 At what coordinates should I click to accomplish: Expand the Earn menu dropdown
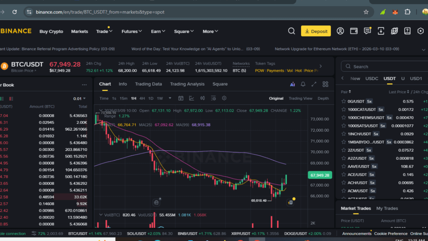(x=158, y=31)
